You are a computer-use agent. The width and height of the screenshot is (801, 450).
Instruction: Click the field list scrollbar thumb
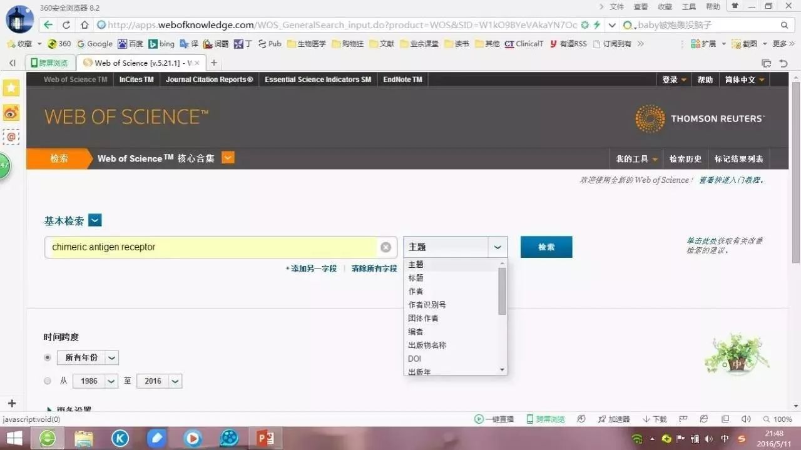coord(502,291)
